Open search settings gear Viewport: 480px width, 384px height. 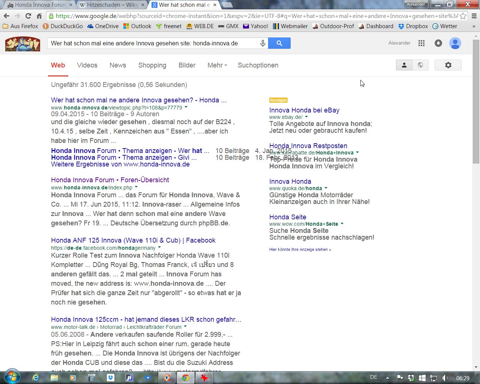coord(448,65)
